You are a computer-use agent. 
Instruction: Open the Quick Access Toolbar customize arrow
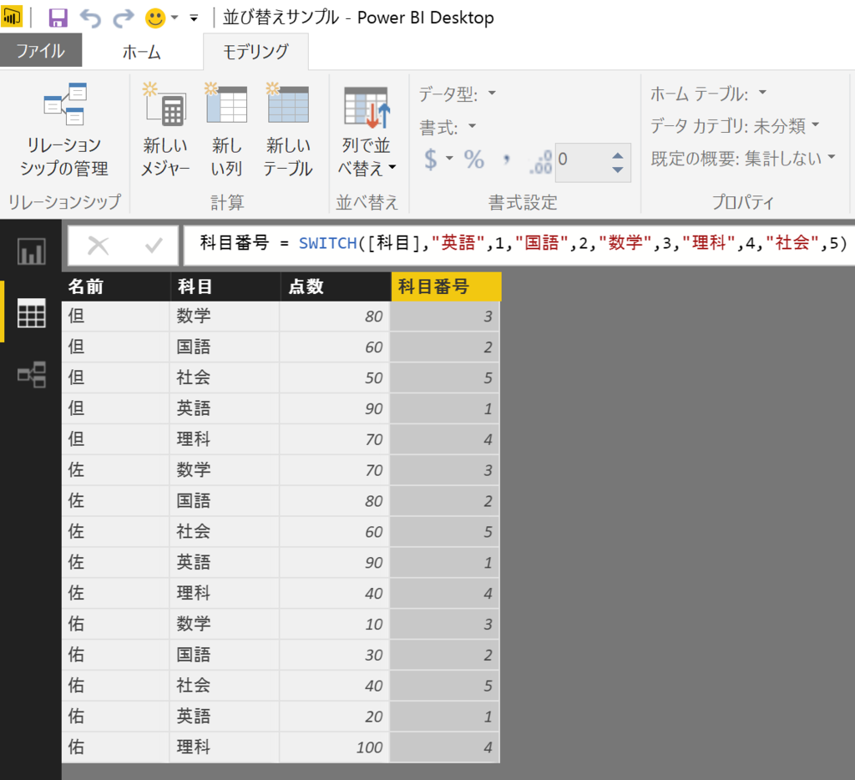[x=194, y=18]
